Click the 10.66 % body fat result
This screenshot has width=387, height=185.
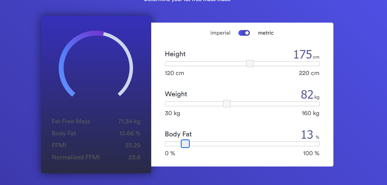[130, 133]
